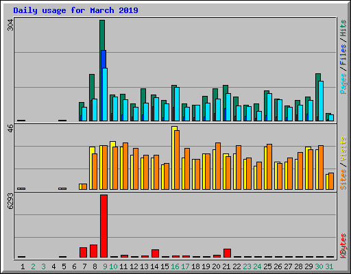The height and width of the screenshot is (274, 351).
Task: Click day label 15 on the x-axis
Action: pos(165,266)
